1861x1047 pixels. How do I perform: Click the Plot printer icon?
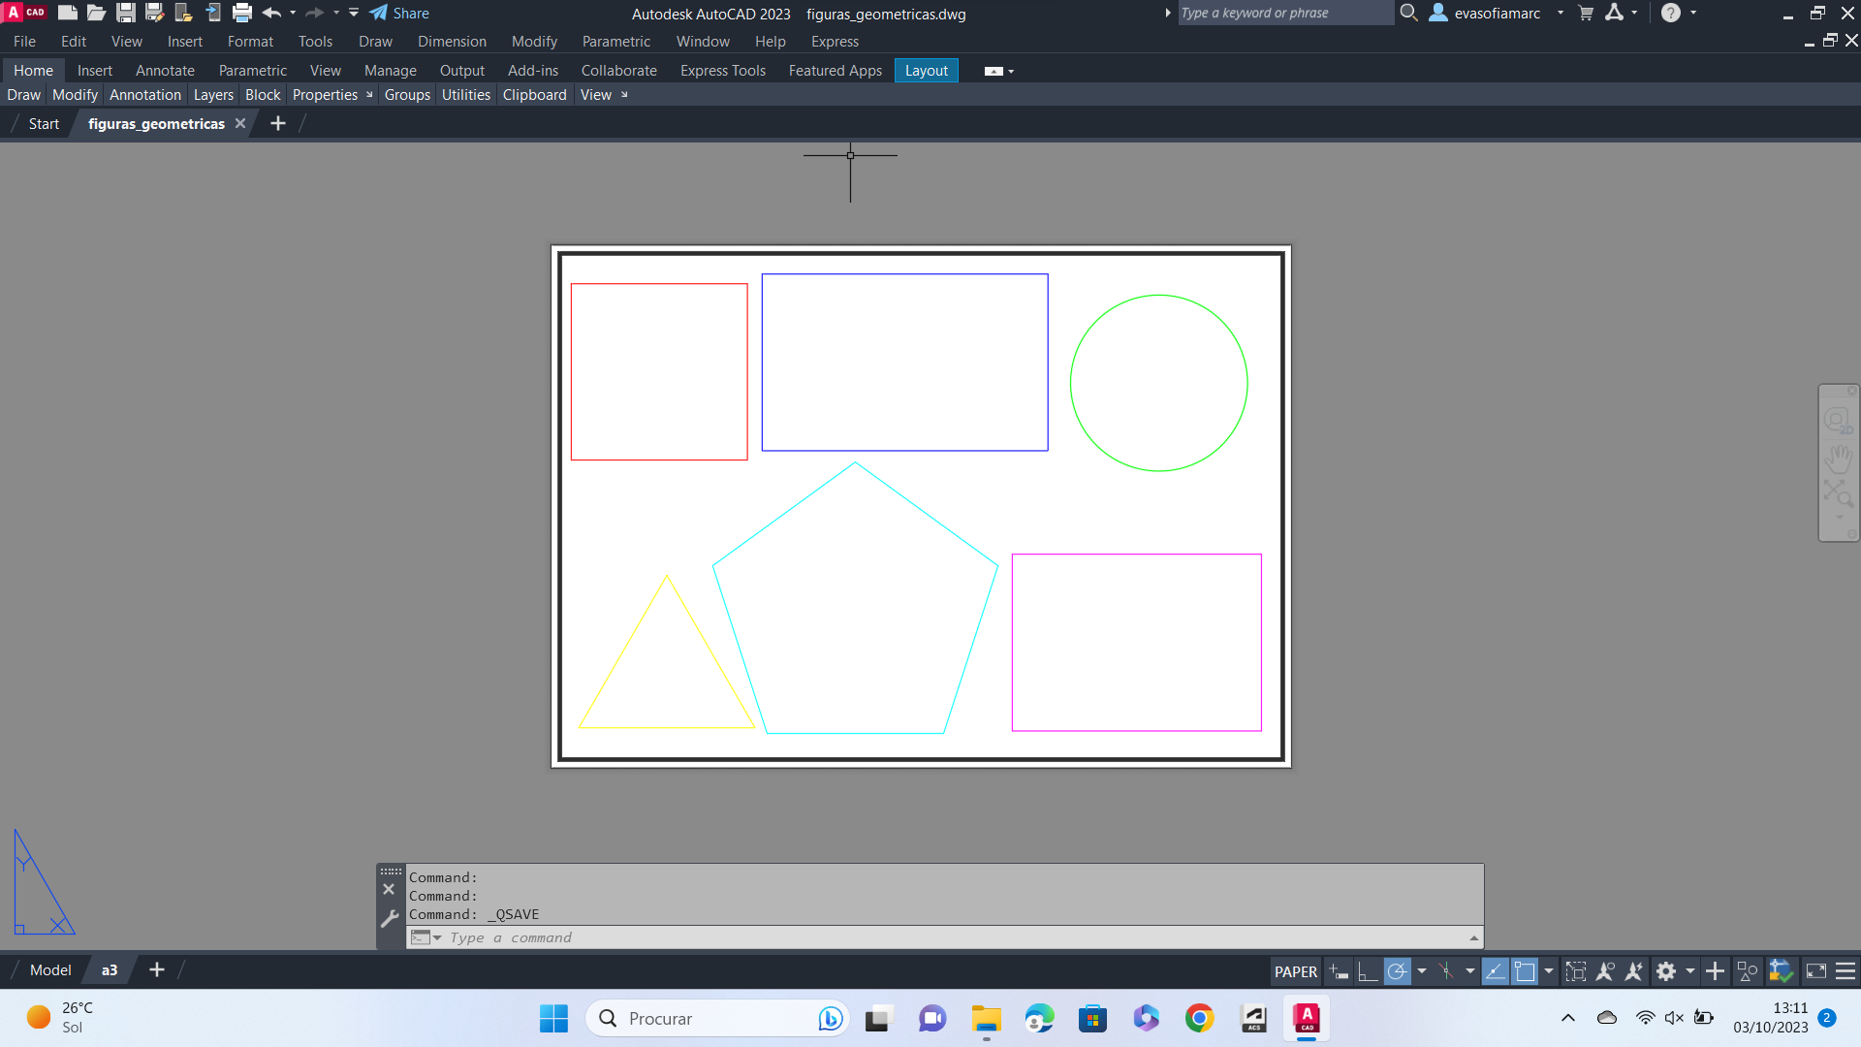(242, 13)
